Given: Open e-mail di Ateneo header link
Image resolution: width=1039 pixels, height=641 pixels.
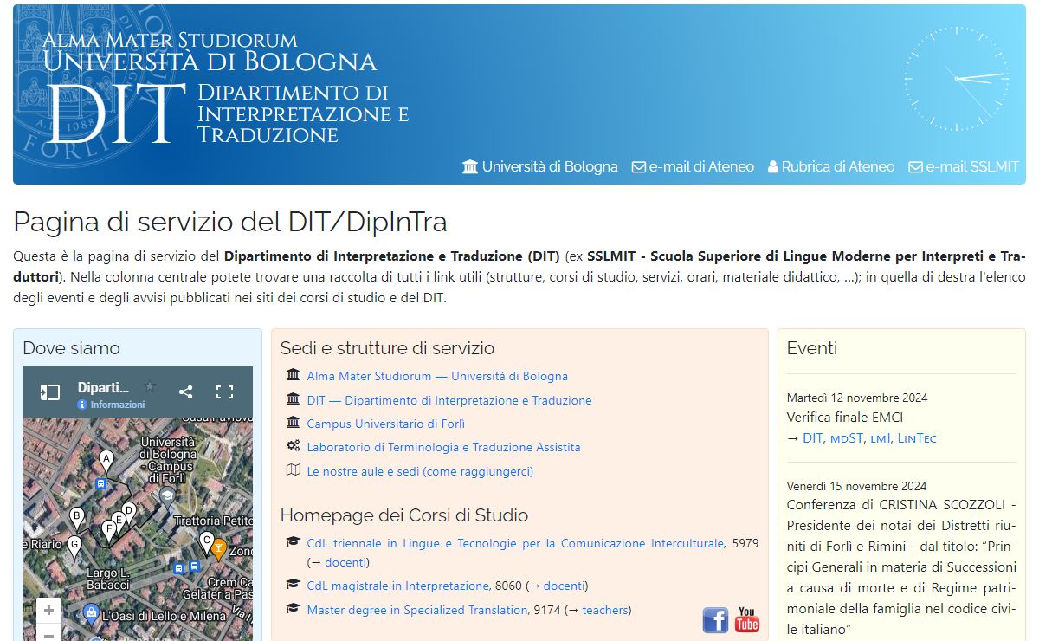Looking at the screenshot, I should pos(693,166).
